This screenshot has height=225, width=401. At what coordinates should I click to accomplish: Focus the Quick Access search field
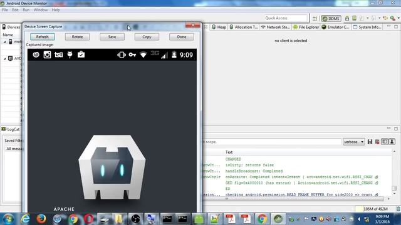[286, 18]
